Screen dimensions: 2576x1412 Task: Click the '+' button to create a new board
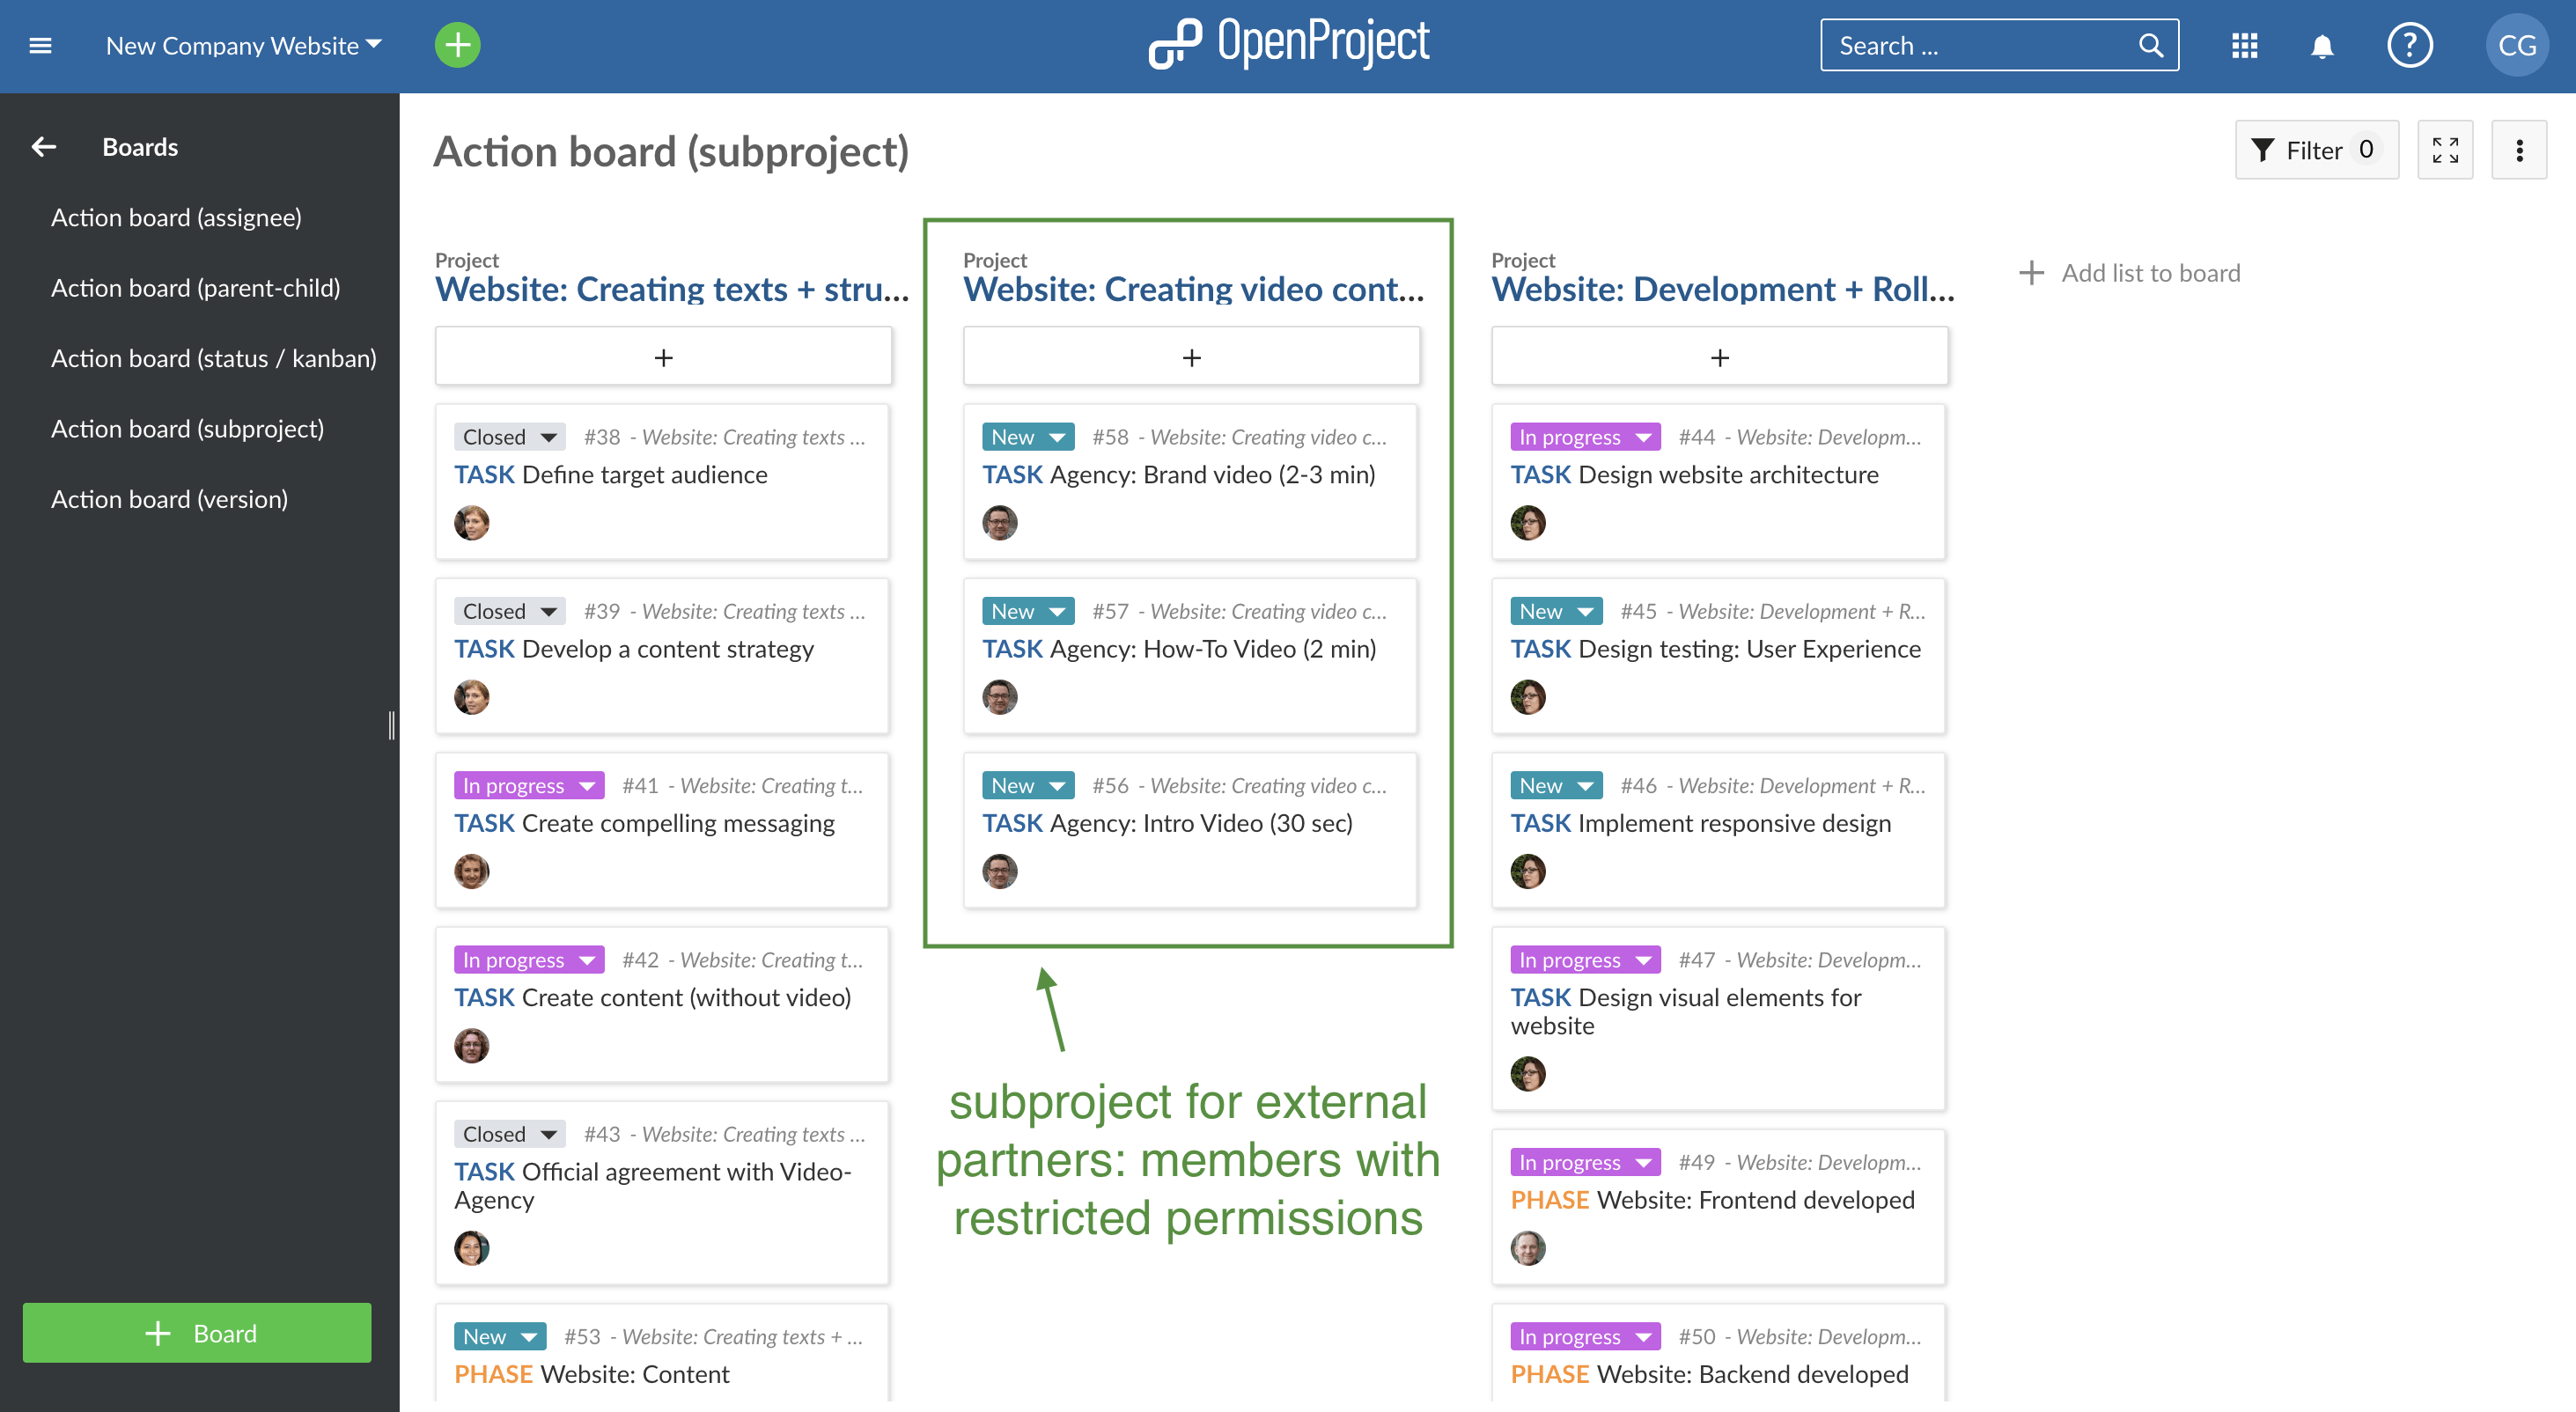point(198,1334)
